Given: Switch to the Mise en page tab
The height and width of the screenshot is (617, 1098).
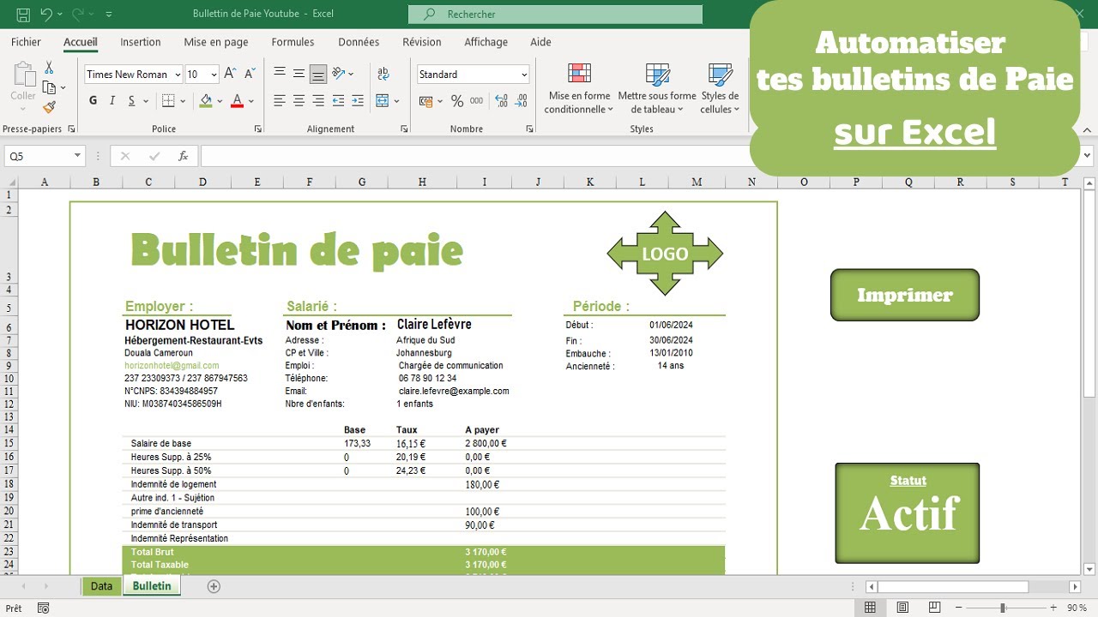Looking at the screenshot, I should click(x=216, y=42).
